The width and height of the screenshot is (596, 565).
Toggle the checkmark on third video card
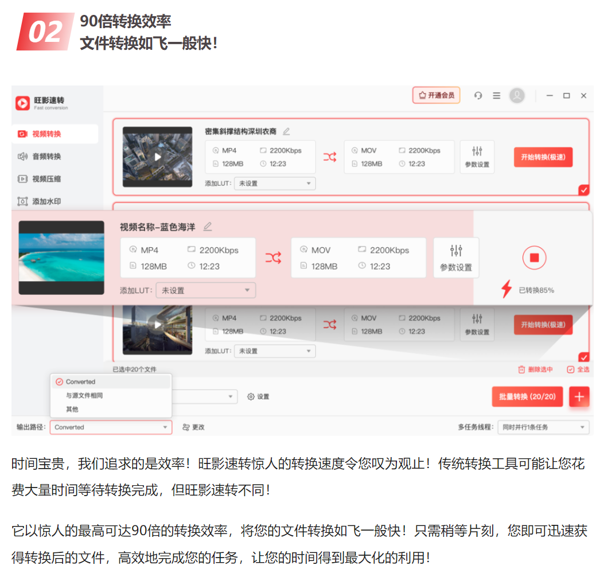(x=583, y=357)
